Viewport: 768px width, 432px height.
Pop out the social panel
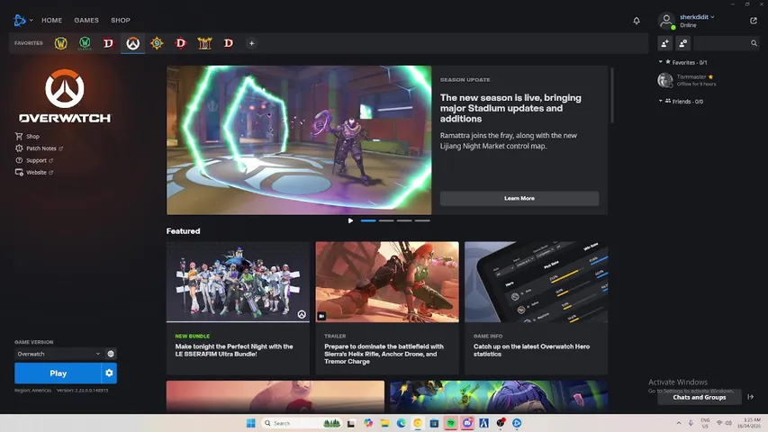click(754, 21)
